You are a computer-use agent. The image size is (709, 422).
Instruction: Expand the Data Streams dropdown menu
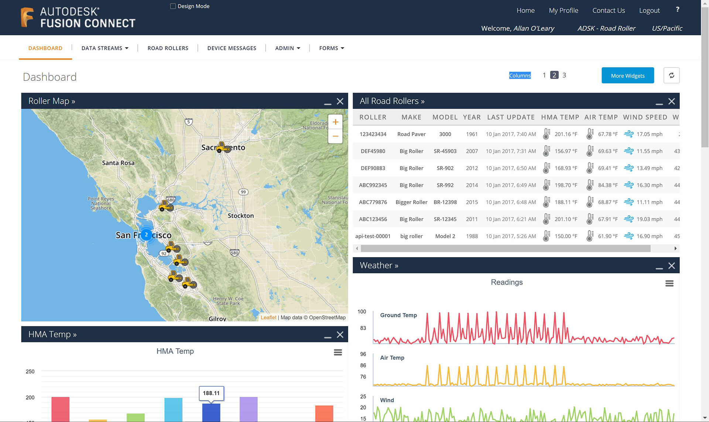pos(105,48)
